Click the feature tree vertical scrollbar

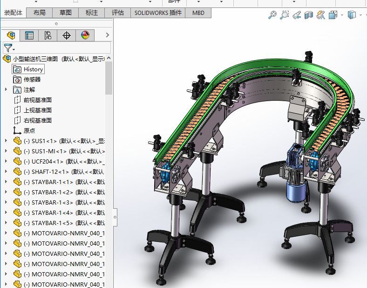click(109, 78)
